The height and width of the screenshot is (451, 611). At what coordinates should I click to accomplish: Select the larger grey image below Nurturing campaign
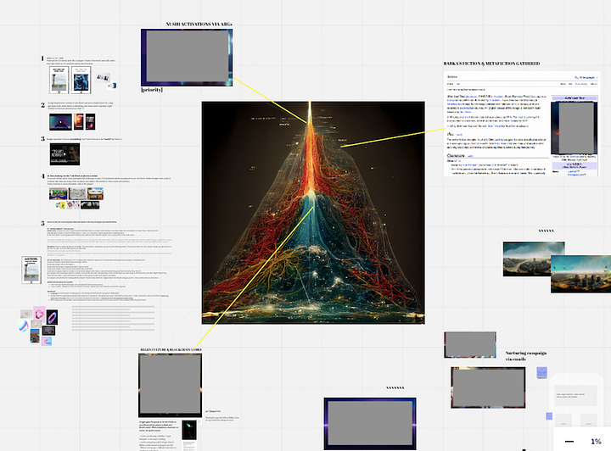[x=488, y=387]
